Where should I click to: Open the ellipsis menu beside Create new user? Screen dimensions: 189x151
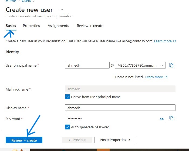coord(61,10)
